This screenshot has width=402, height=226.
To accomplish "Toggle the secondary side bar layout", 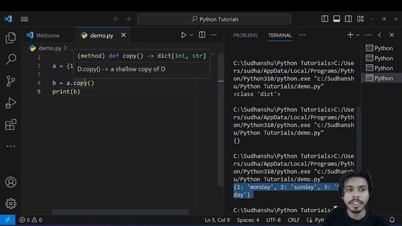I will tap(348, 19).
